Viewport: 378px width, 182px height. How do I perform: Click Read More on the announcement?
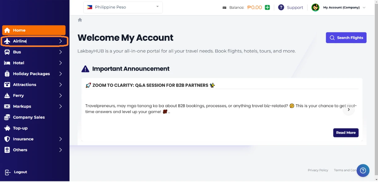pyautogui.click(x=345, y=133)
